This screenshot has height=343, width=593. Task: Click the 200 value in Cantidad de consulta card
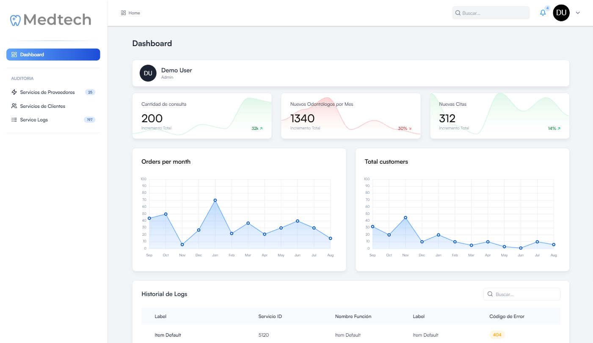[x=152, y=118]
